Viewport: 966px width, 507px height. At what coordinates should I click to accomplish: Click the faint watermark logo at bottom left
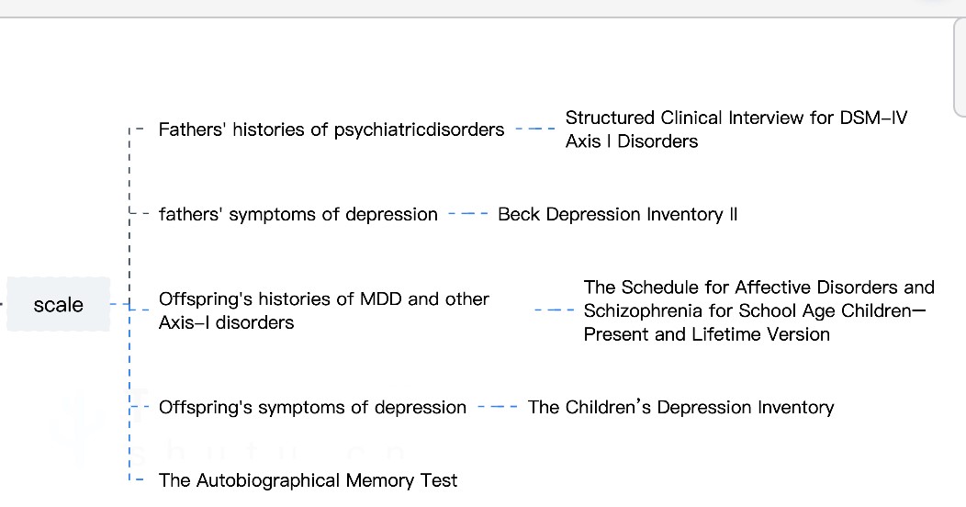coord(78,421)
